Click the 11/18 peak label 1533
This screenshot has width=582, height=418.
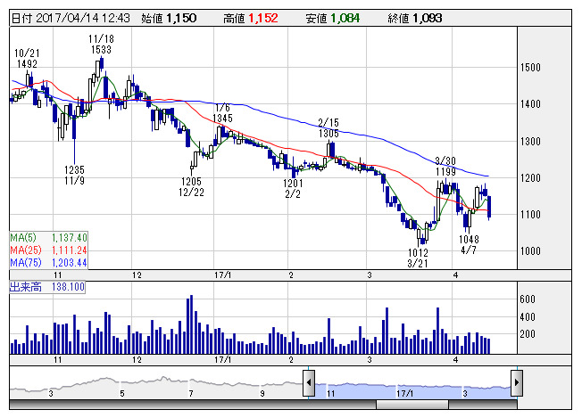pyautogui.click(x=100, y=50)
